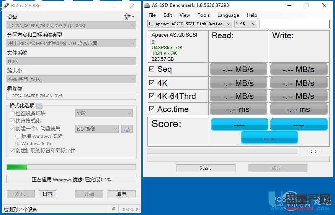The height and width of the screenshot is (215, 335).
Task: Open the ISO image type dropdown
Action: [x=97, y=129]
